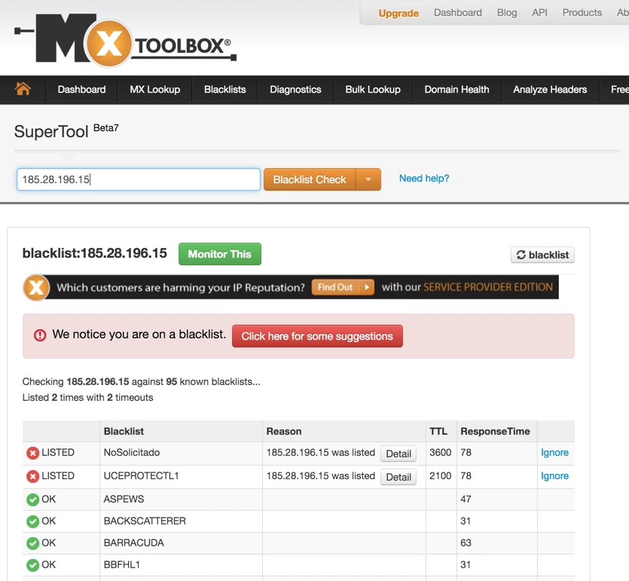This screenshot has height=581, width=629.
Task: Click the red warning icon in blacklist notice
Action: coord(40,335)
